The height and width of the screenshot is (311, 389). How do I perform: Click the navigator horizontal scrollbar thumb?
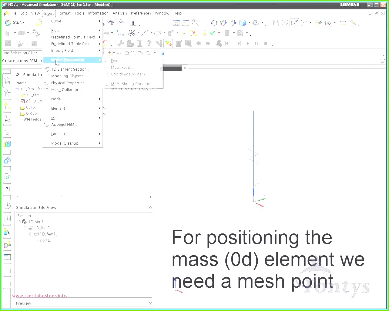pos(61,197)
